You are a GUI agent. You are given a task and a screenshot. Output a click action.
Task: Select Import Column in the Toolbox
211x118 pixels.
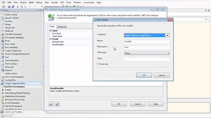coord(12,18)
